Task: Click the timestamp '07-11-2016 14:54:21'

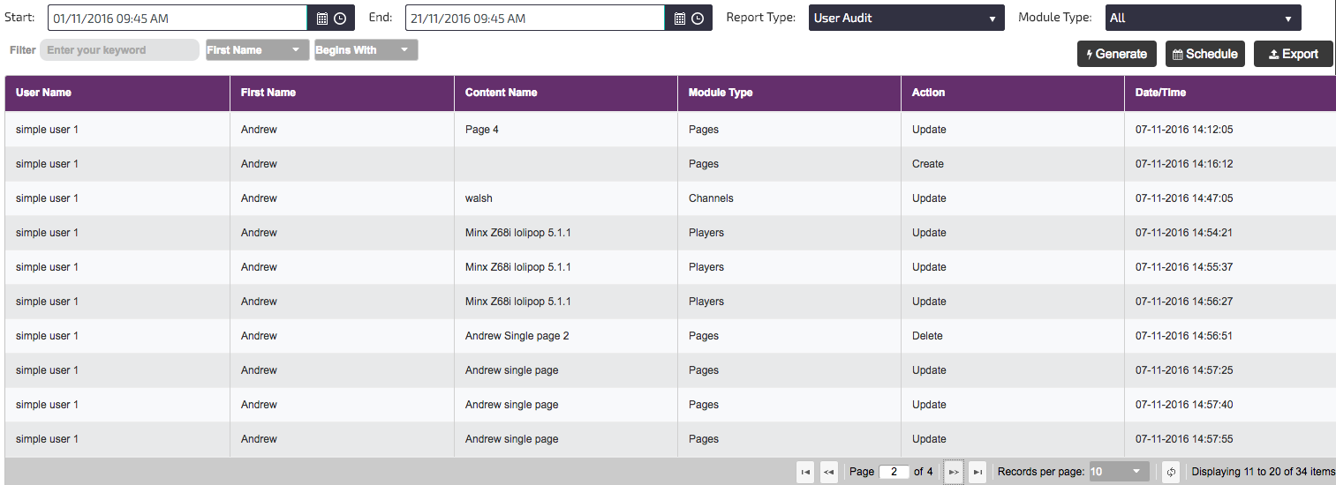Action: pyautogui.click(x=1184, y=233)
